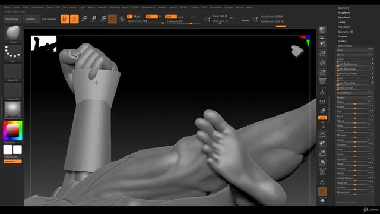Select the Edit mode button
The width and height of the screenshot is (380, 214).
pos(65,19)
